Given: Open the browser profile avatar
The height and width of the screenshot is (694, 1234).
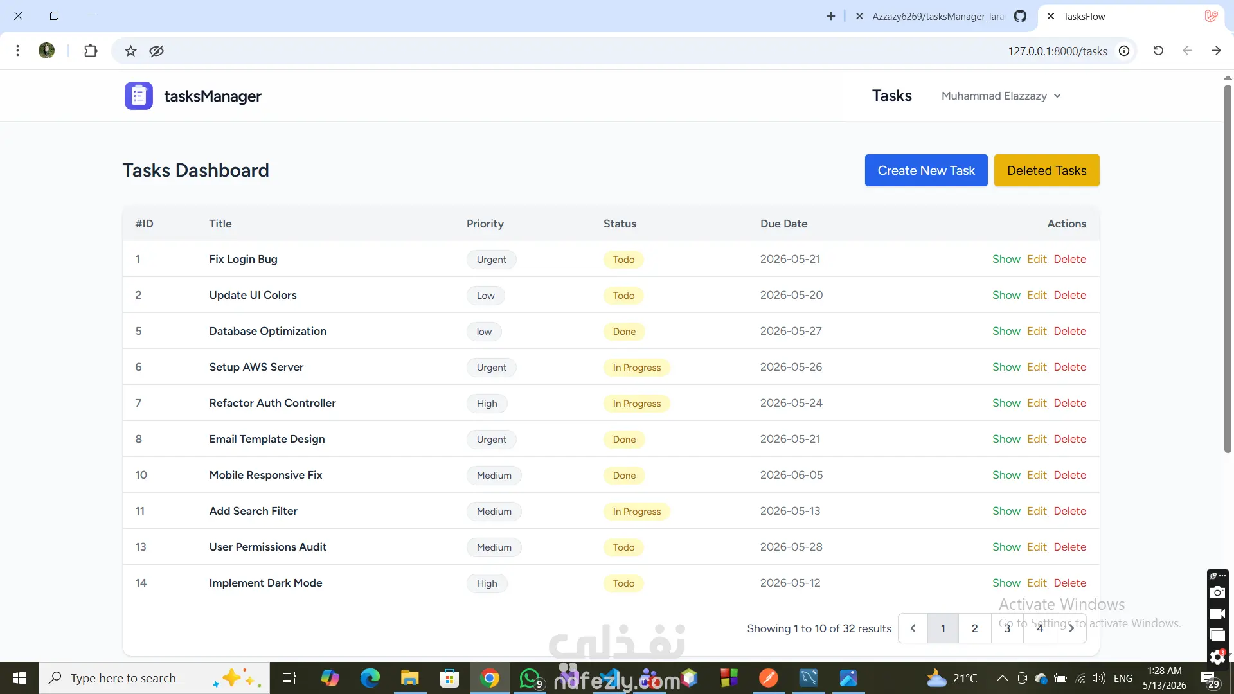Looking at the screenshot, I should (46, 51).
